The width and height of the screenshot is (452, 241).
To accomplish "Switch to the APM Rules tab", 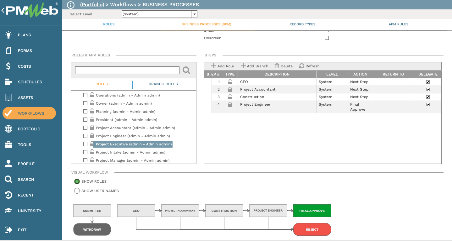I will 399,24.
